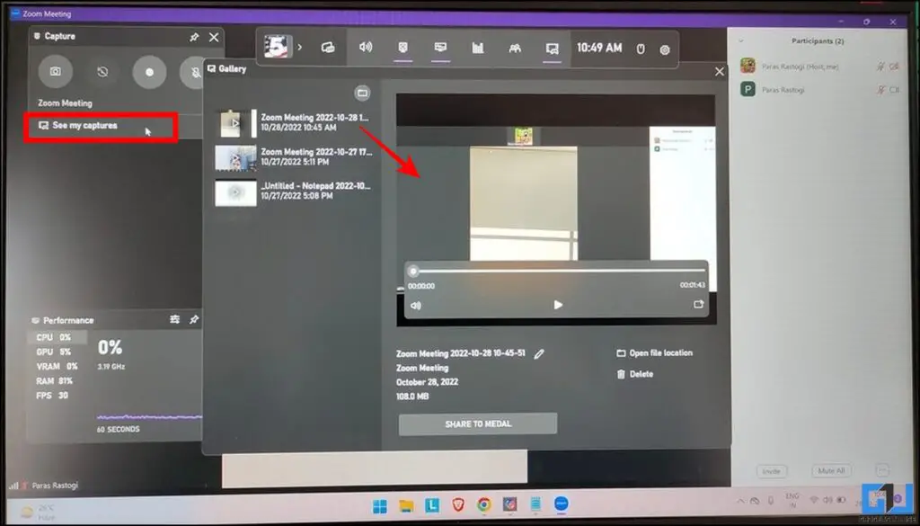Screen dimensions: 920x526
Task: Take a screenshot with the camera icon
Action: 55,72
